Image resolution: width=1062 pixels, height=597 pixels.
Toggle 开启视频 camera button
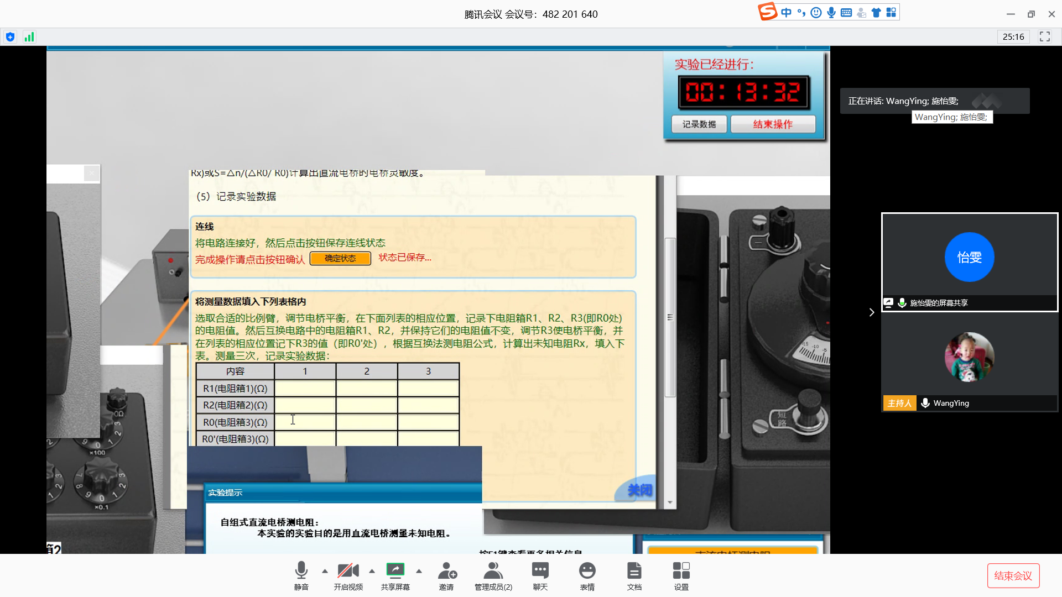(x=348, y=570)
